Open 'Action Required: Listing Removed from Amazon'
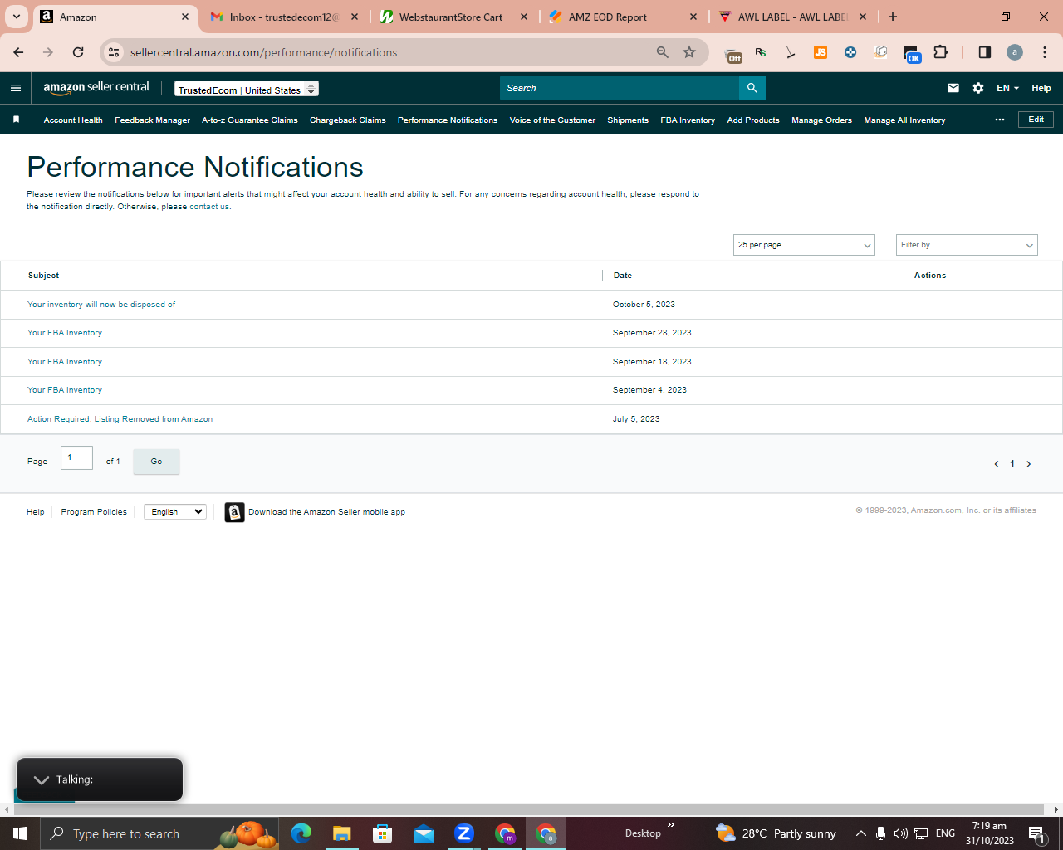Image resolution: width=1063 pixels, height=850 pixels. [x=120, y=419]
